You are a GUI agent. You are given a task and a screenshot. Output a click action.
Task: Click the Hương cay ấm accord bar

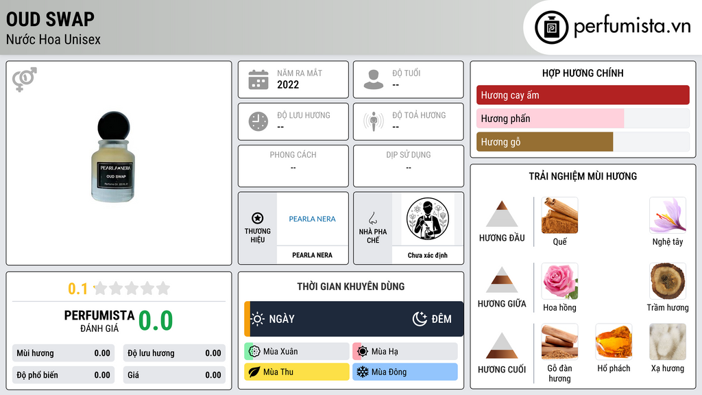583,95
